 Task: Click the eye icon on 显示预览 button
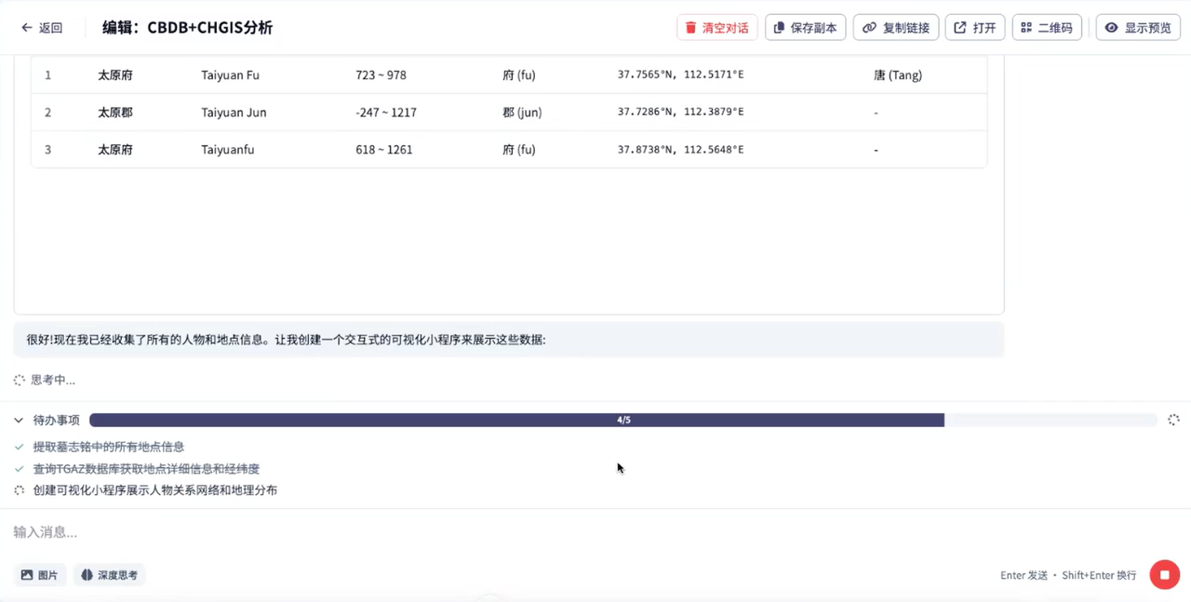tap(1110, 27)
